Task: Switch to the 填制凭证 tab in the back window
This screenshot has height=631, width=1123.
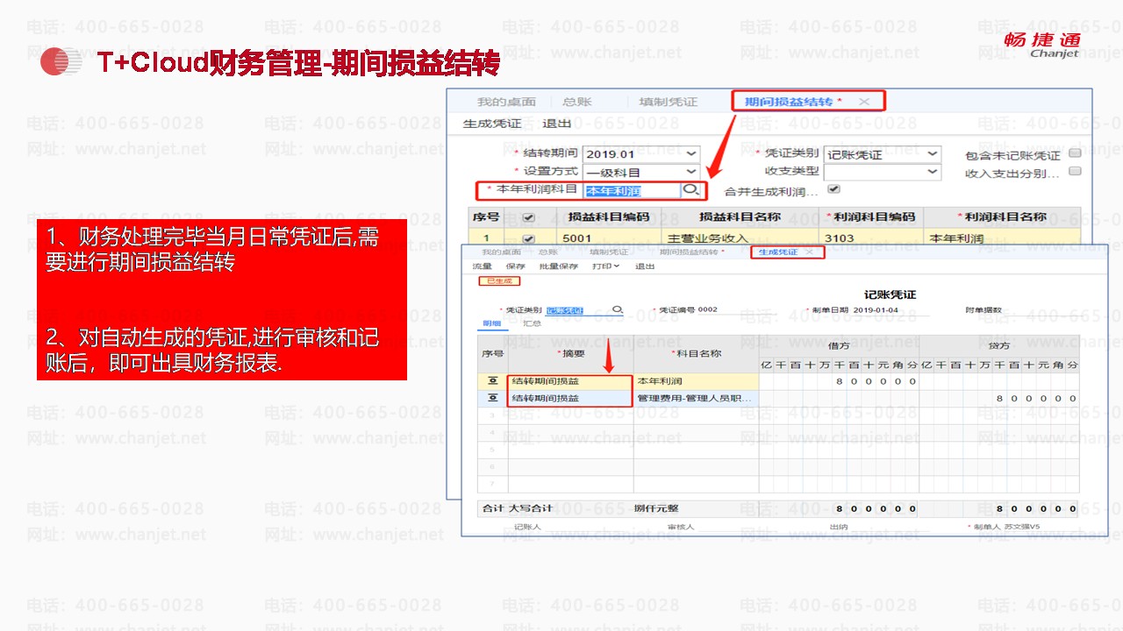Action: (x=668, y=102)
